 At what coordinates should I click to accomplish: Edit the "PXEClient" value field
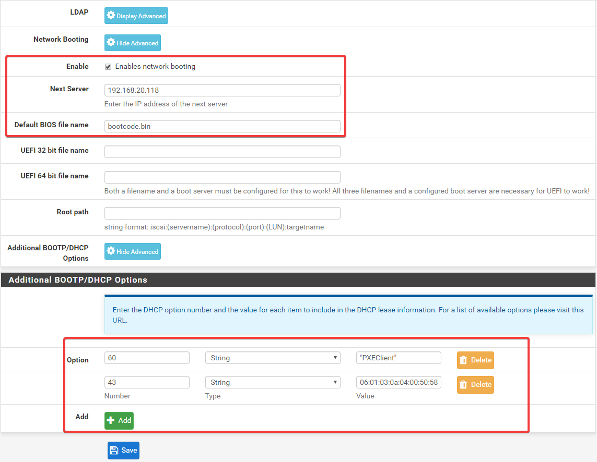[399, 358]
